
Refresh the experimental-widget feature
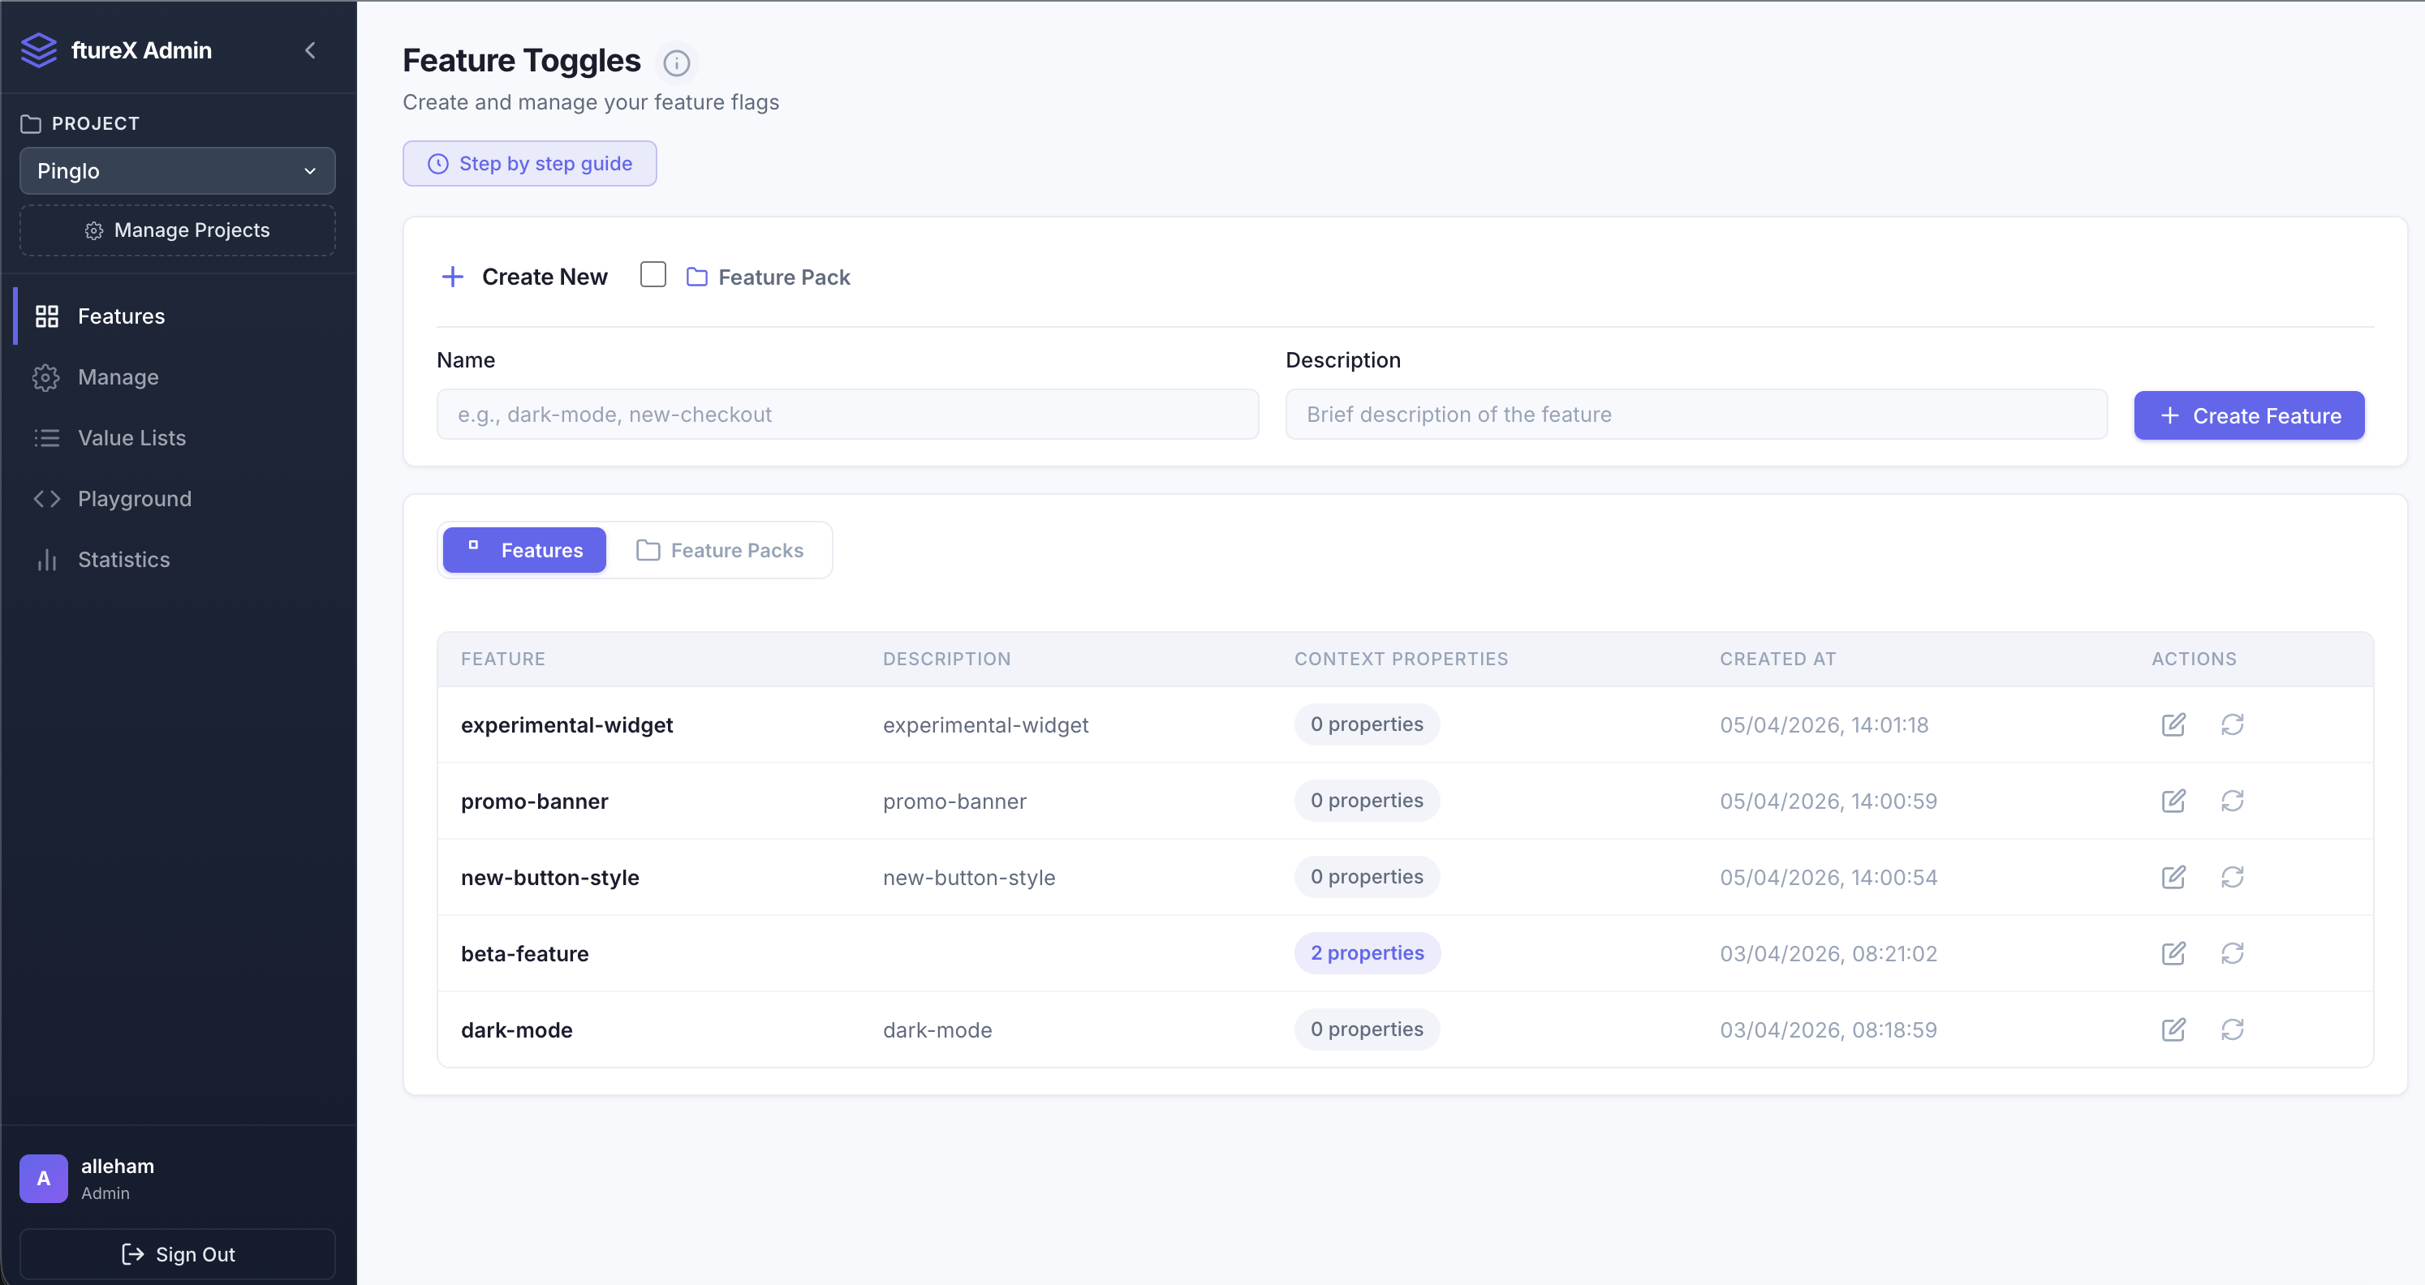pyautogui.click(x=2234, y=724)
